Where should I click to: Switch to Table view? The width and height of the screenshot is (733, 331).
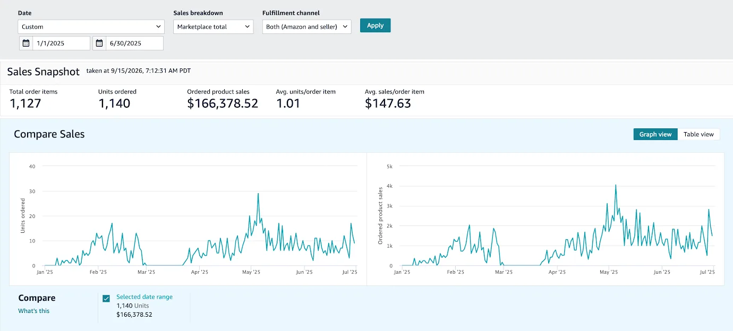click(x=698, y=134)
